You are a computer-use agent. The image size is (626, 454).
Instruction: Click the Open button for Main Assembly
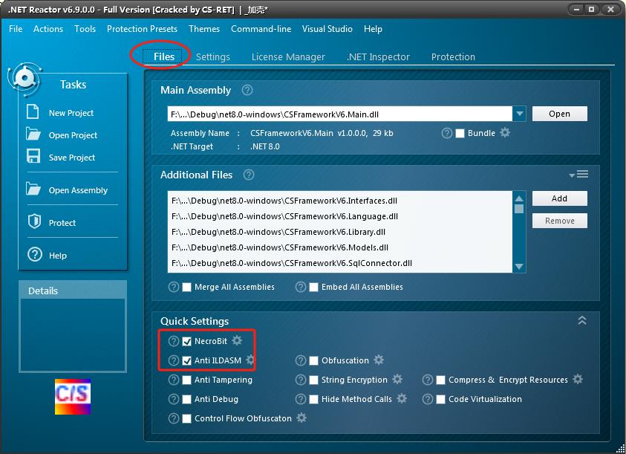[x=560, y=114]
